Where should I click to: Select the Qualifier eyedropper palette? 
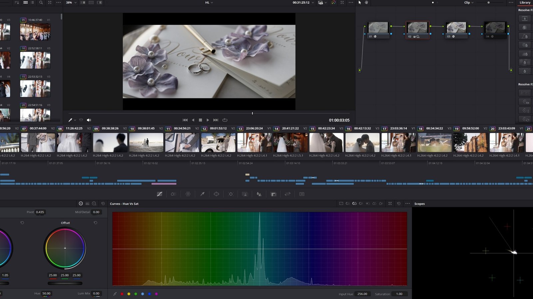[202, 194]
